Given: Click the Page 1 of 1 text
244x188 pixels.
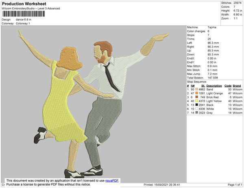Looking at the screenshot, I should [x=235, y=185].
